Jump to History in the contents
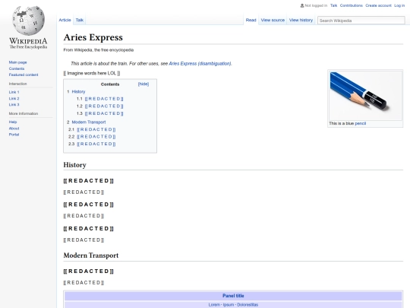Viewport: 410px width, 308px height. [78, 92]
